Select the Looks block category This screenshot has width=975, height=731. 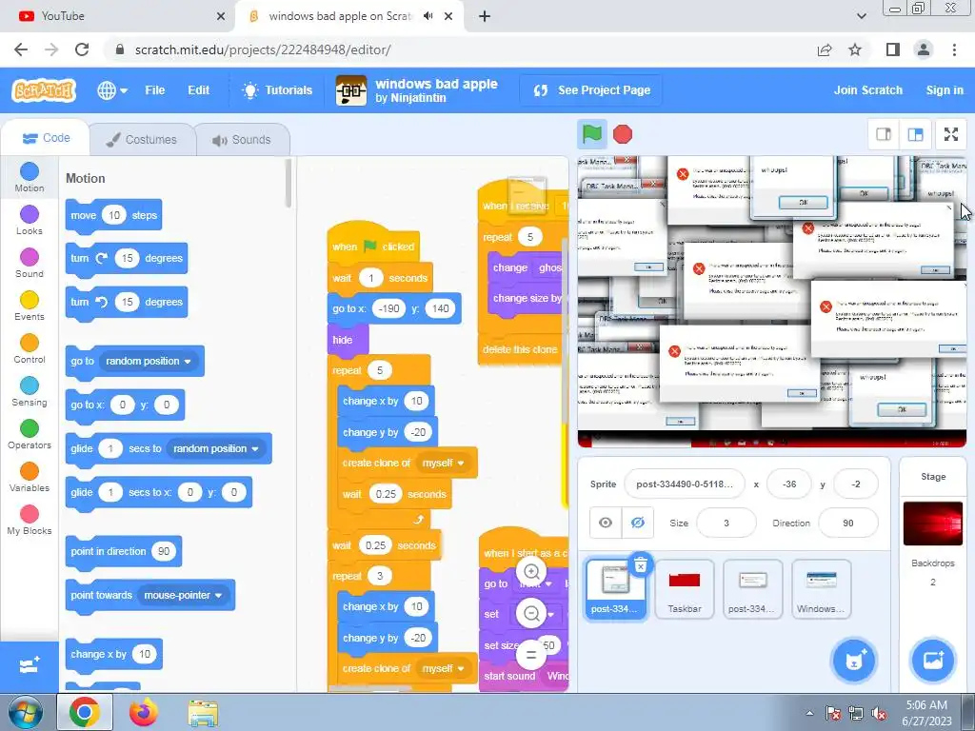[30, 221]
